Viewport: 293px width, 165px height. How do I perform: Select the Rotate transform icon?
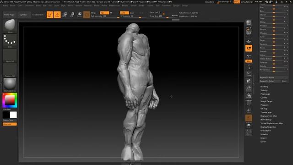[79, 15]
